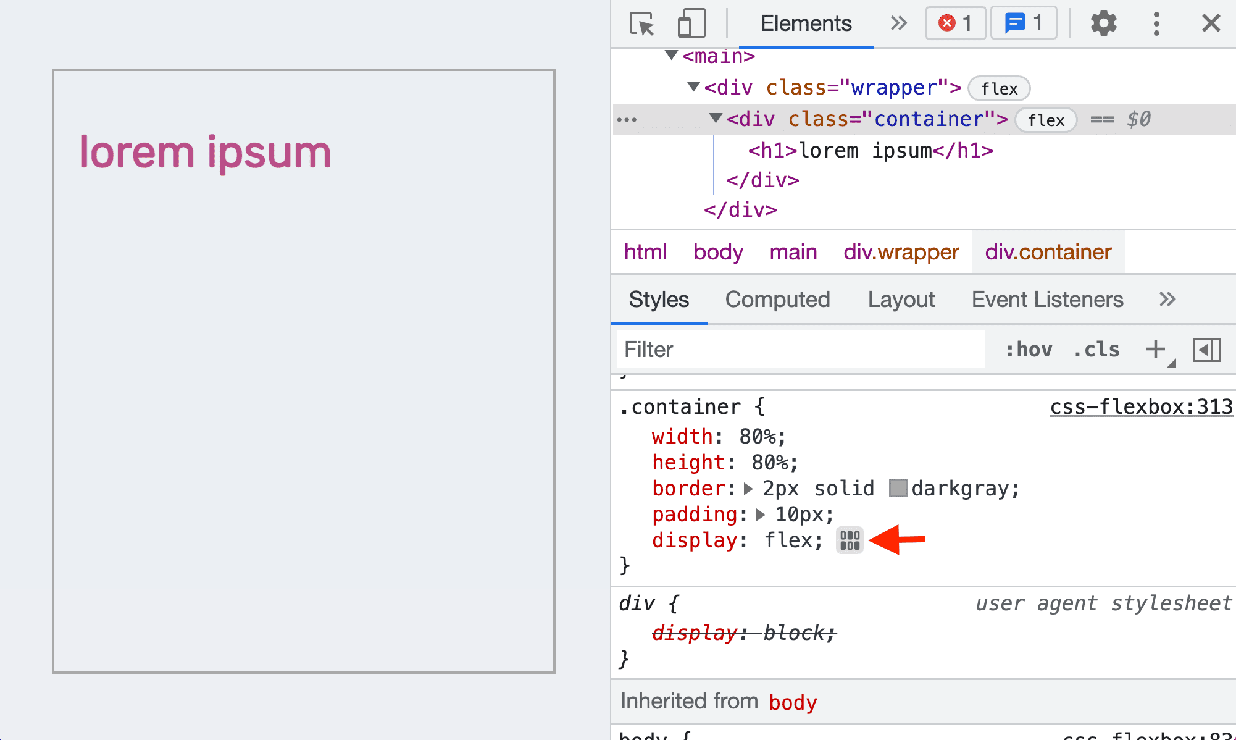Switch to the Computed tab
The height and width of the screenshot is (740, 1236).
point(777,298)
